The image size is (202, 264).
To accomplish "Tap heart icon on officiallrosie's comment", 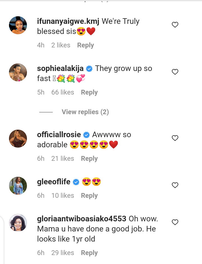I will click(x=175, y=138).
